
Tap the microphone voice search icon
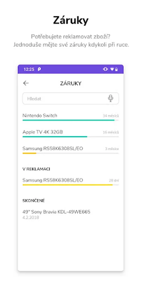click(x=111, y=98)
